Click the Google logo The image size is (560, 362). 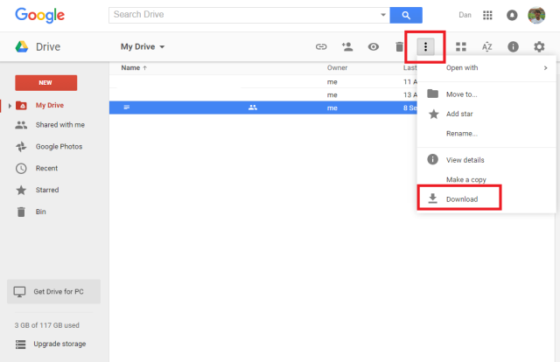click(39, 16)
